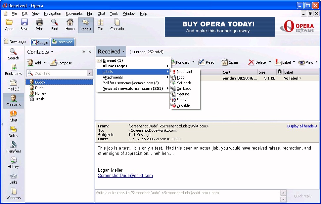The image size is (321, 204).
Task: Click Compose mail button
Action: tap(61, 63)
